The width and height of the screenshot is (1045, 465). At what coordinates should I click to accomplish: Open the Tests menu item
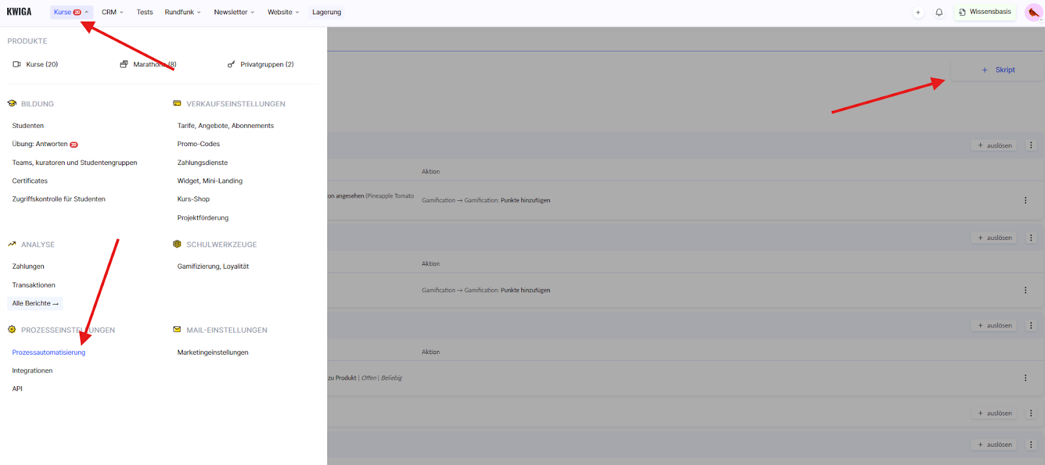click(144, 12)
